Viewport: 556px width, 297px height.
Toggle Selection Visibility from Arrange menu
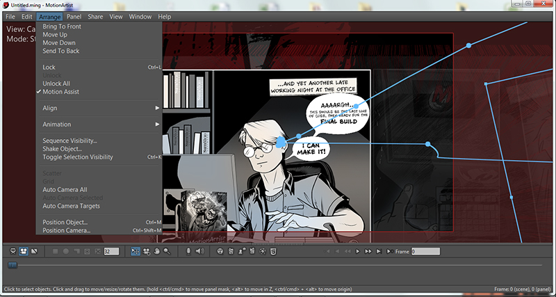coord(77,157)
